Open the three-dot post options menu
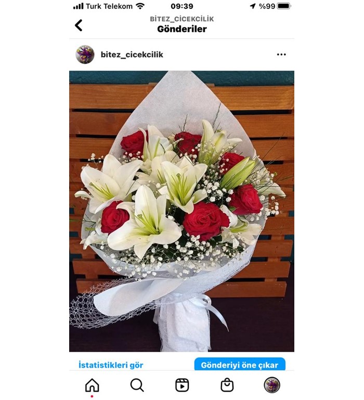Image resolution: width=364 pixels, height=400 pixels. point(281,54)
